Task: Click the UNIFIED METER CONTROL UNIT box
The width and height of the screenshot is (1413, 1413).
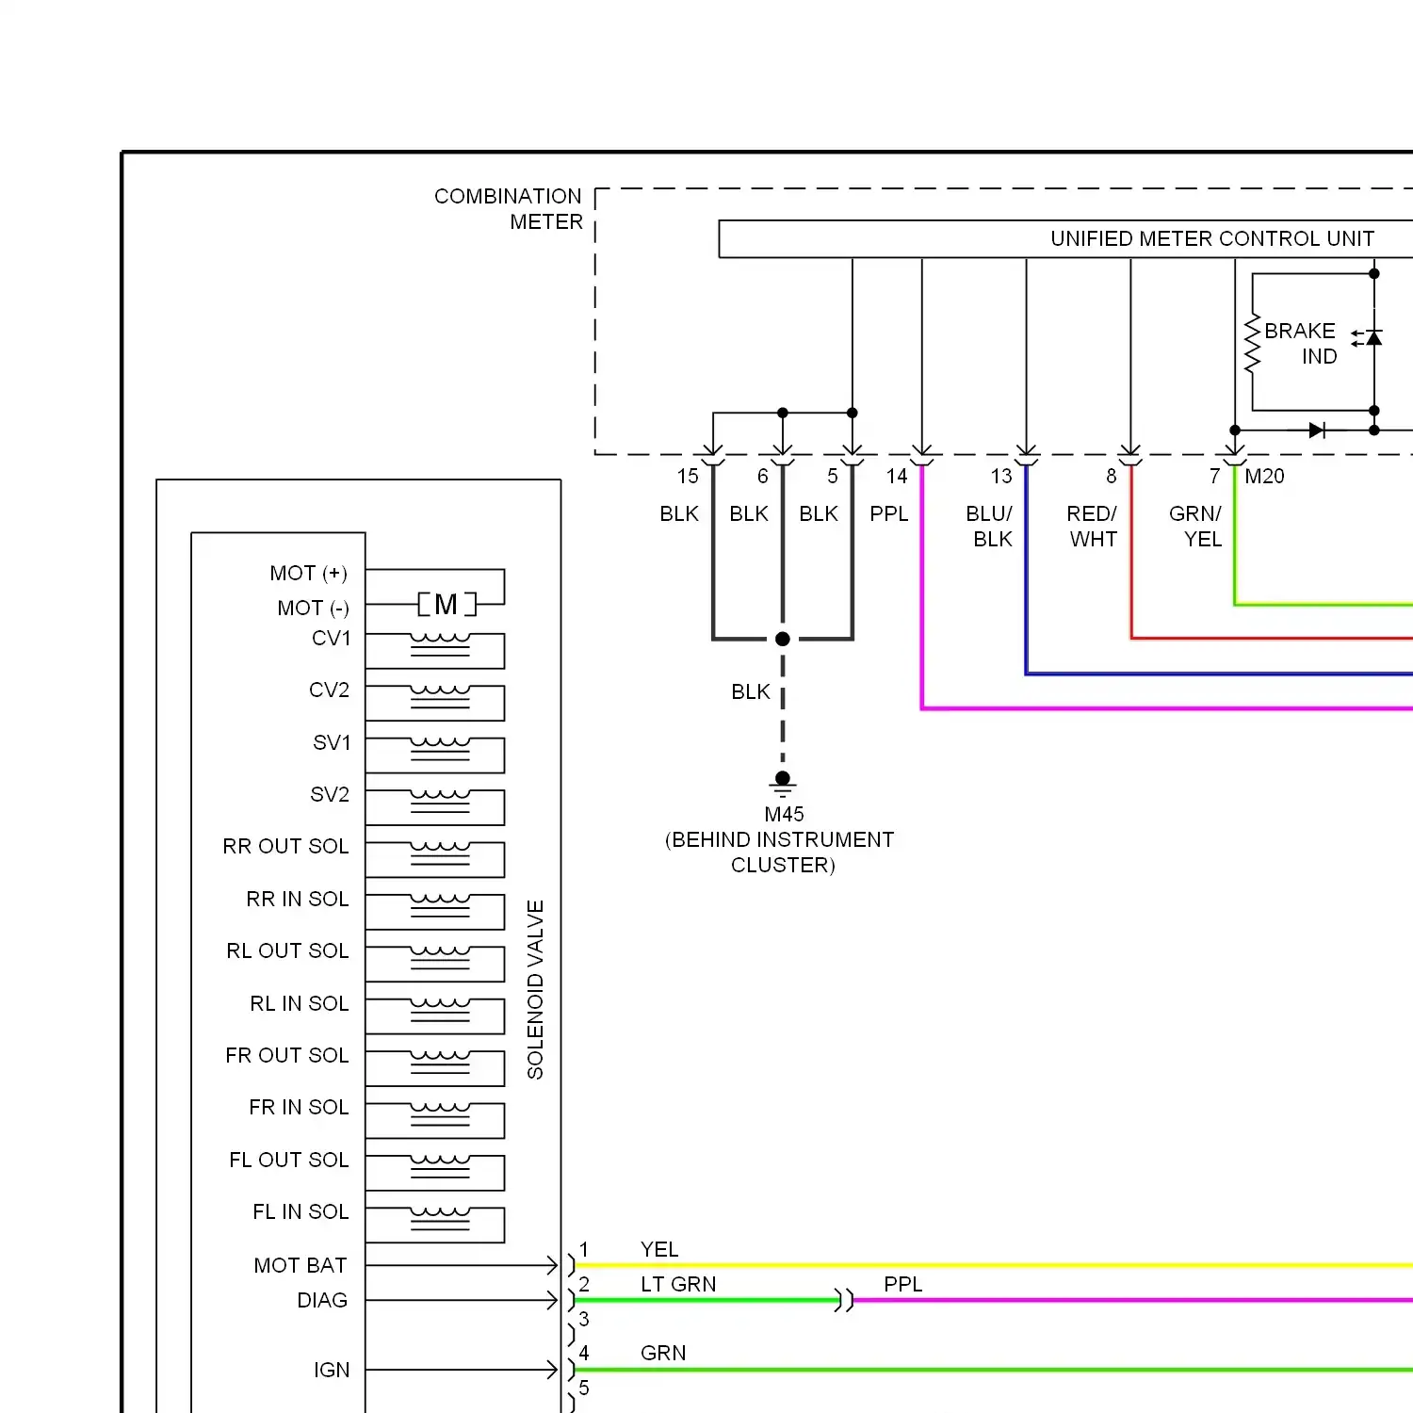Action: (1065, 238)
